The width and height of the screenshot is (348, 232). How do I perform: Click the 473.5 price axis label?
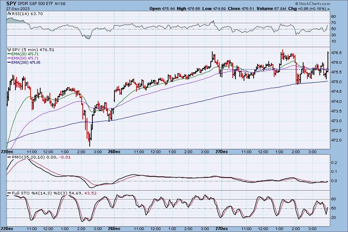[x=336, y=111]
